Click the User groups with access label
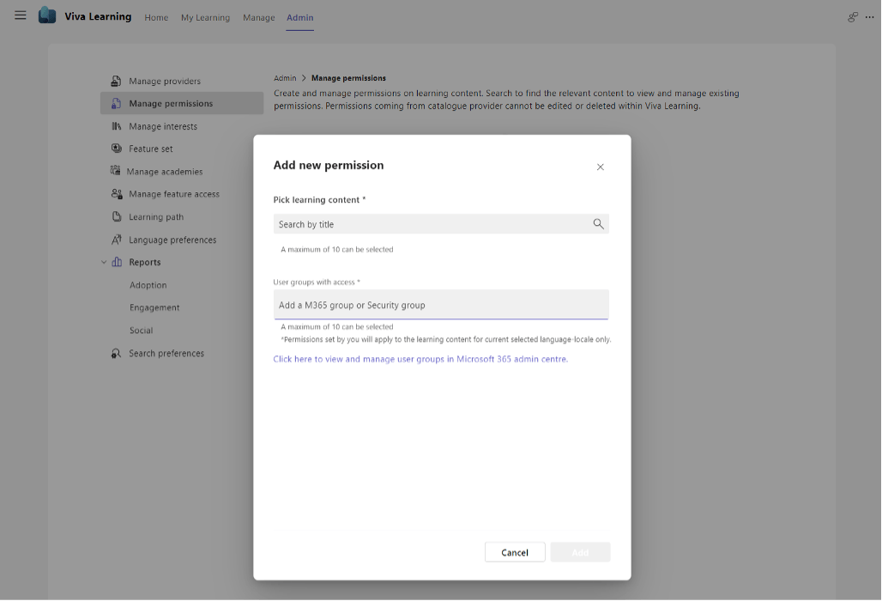 [x=317, y=282]
